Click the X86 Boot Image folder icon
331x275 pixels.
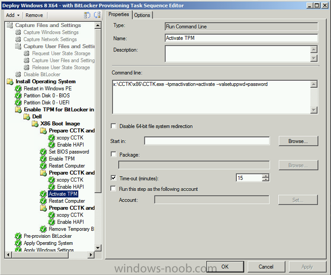(35, 124)
